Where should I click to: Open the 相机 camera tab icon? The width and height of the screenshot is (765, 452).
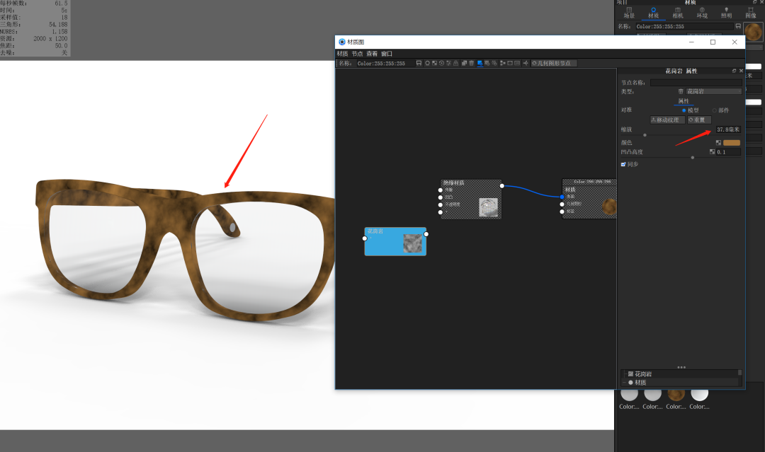point(678,13)
